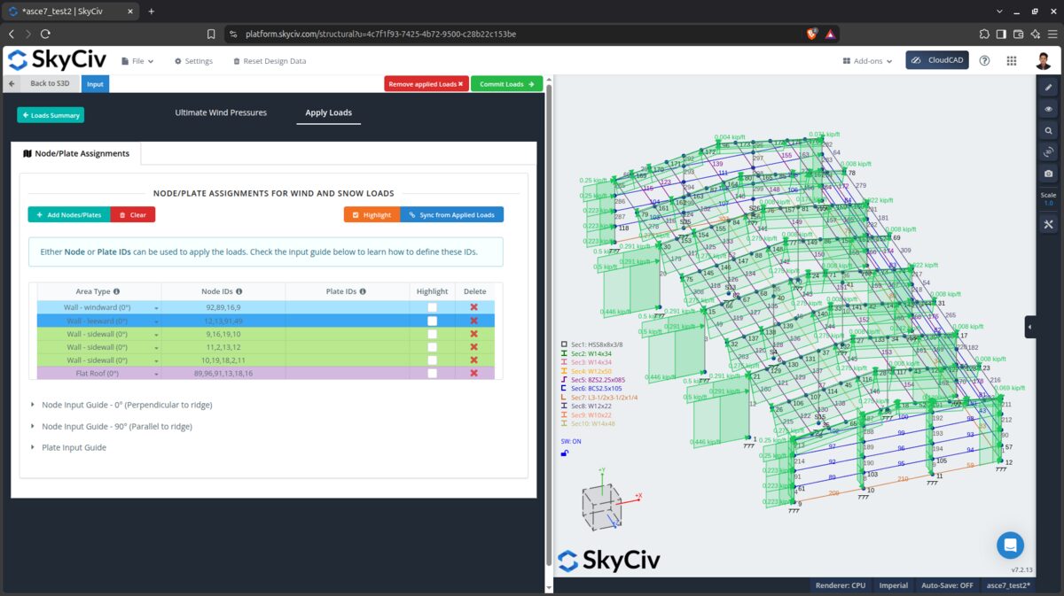Check Highlight for Wall - leeward row
The height and width of the screenshot is (596, 1064).
[432, 321]
